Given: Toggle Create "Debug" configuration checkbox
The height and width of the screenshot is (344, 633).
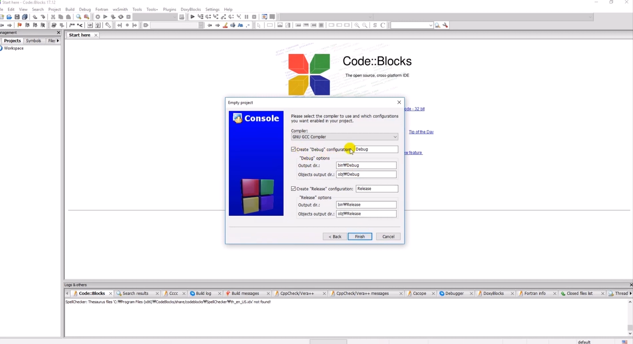Looking at the screenshot, I should 294,150.
